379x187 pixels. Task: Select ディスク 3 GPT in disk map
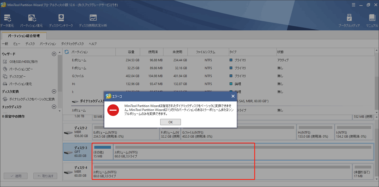point(77,152)
